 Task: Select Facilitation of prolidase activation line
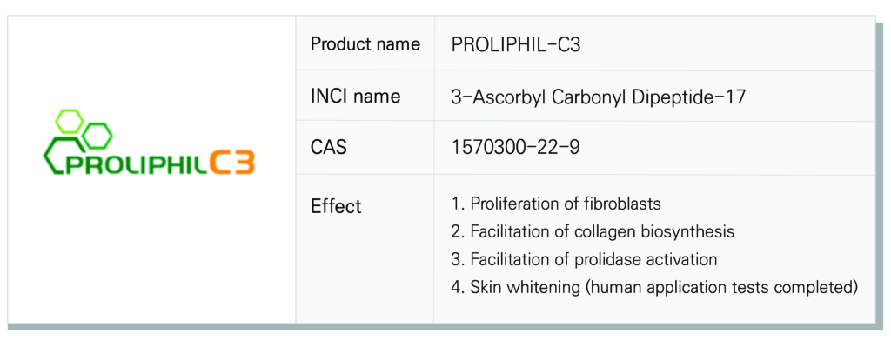tap(584, 259)
